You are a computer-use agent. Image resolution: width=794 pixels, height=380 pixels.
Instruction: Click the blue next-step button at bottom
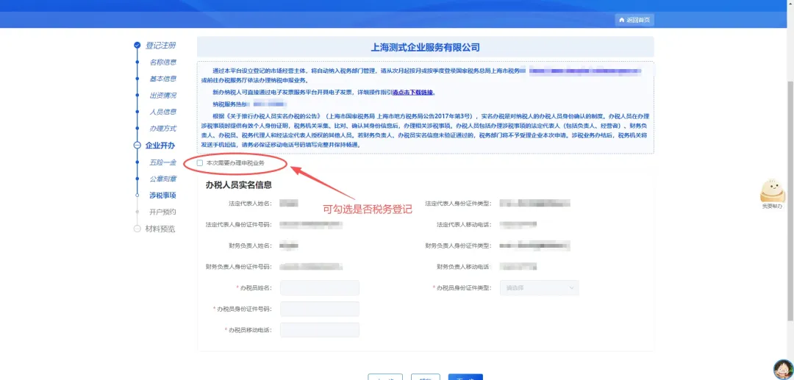(465, 377)
